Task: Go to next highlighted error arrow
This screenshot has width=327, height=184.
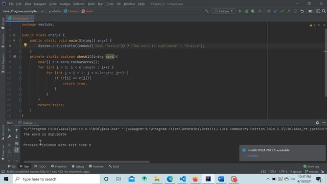Action: coord(324,25)
